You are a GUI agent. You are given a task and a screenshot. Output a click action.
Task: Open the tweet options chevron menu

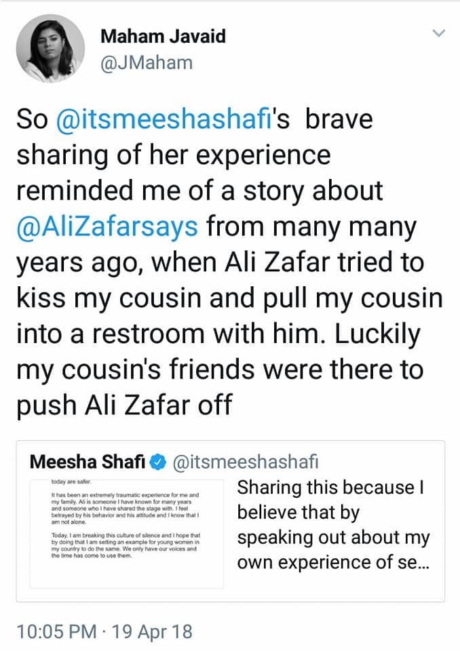click(x=438, y=33)
